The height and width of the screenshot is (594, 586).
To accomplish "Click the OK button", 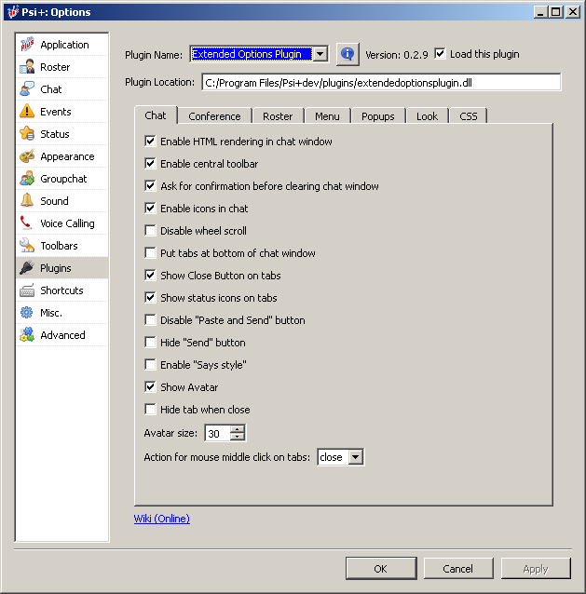I will point(380,569).
